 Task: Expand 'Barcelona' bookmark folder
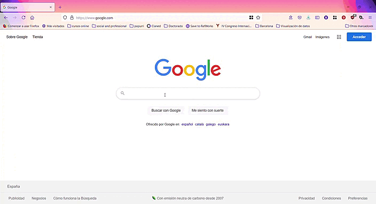264,26
